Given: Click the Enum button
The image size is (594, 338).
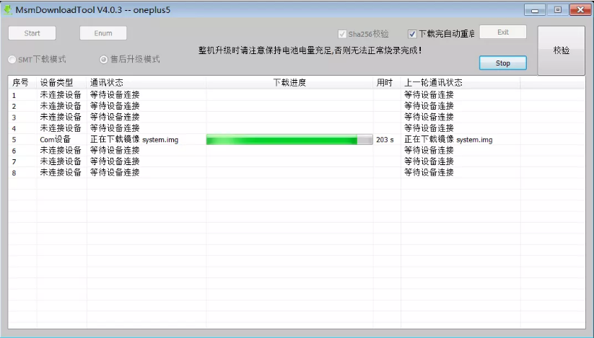Looking at the screenshot, I should pos(103,33).
